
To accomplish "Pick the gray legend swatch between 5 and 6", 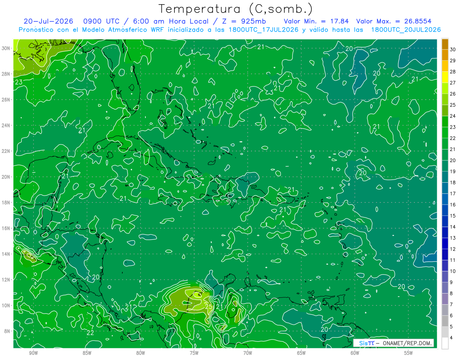I will [x=445, y=321].
